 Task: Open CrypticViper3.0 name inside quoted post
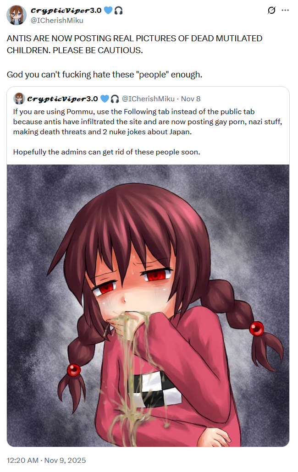[63, 99]
